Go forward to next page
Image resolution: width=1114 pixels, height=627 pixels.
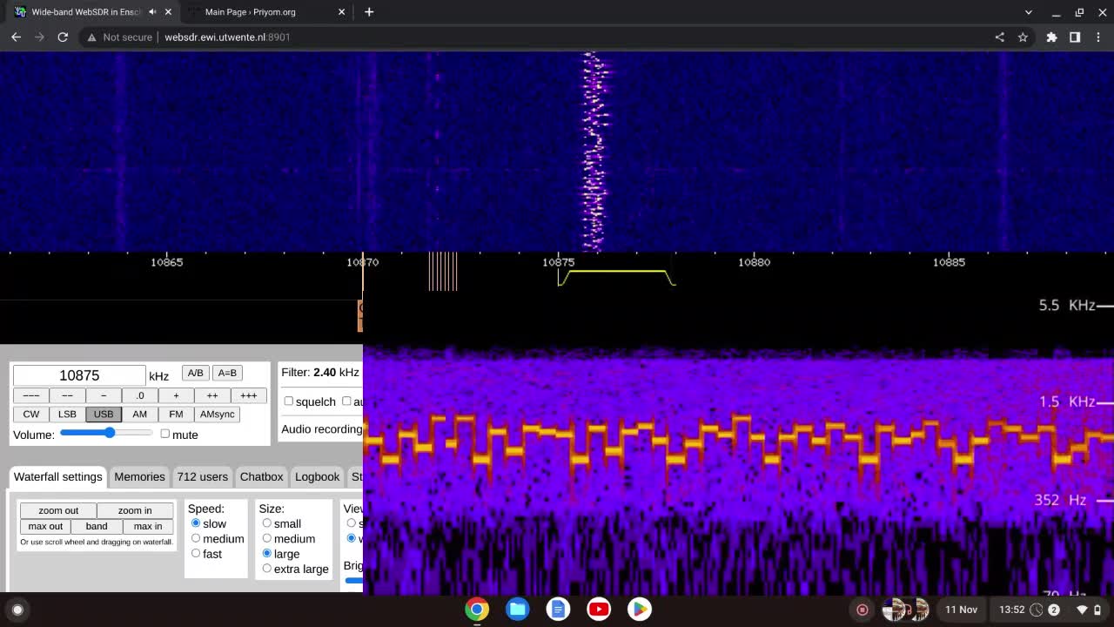(x=39, y=37)
